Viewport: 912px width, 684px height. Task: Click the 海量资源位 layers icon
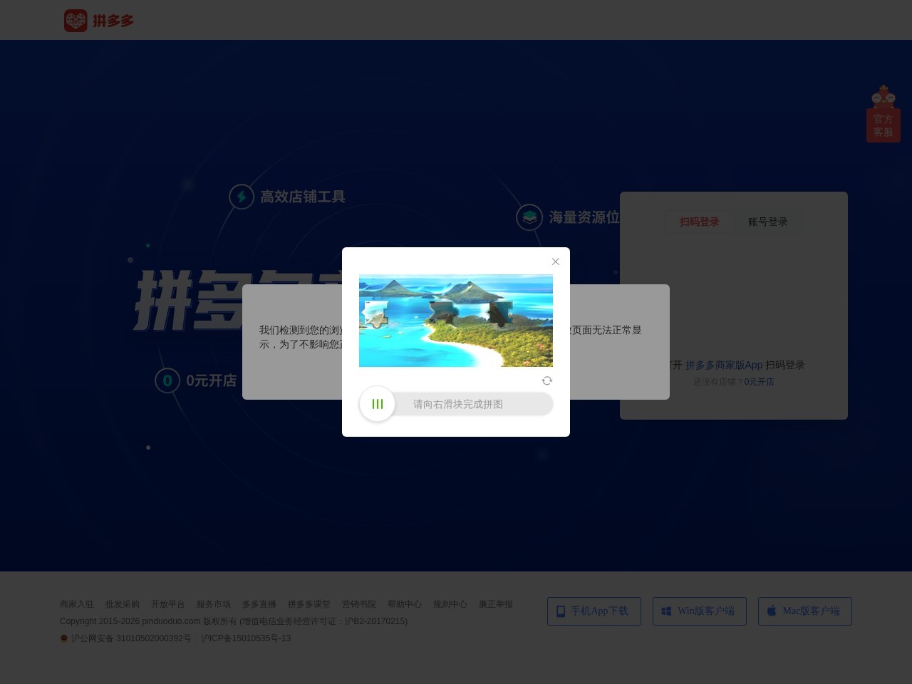(x=529, y=217)
